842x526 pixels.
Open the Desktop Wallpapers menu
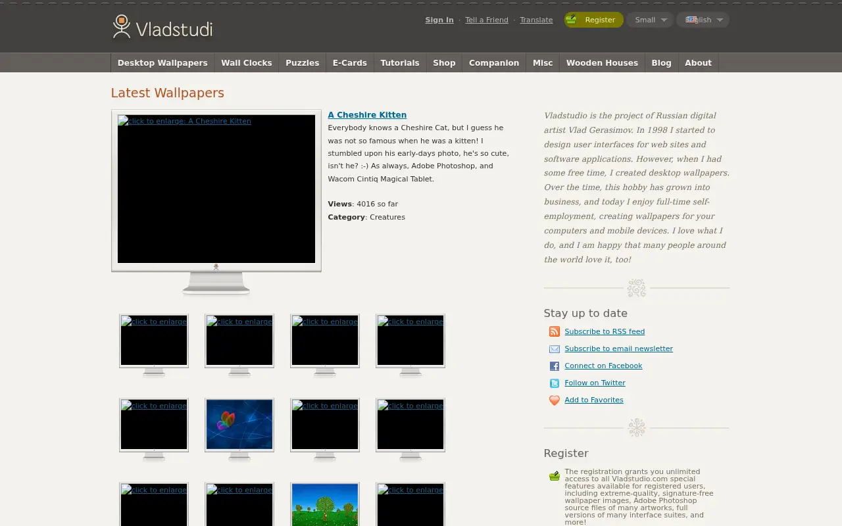[x=162, y=63]
